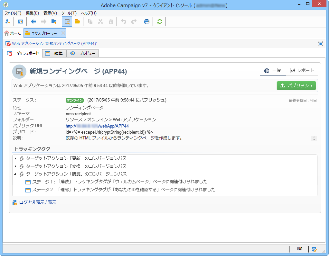Viewport: 330px width, 257px height.
Task: Click the copy toolbar icon
Action: click(x=90, y=22)
